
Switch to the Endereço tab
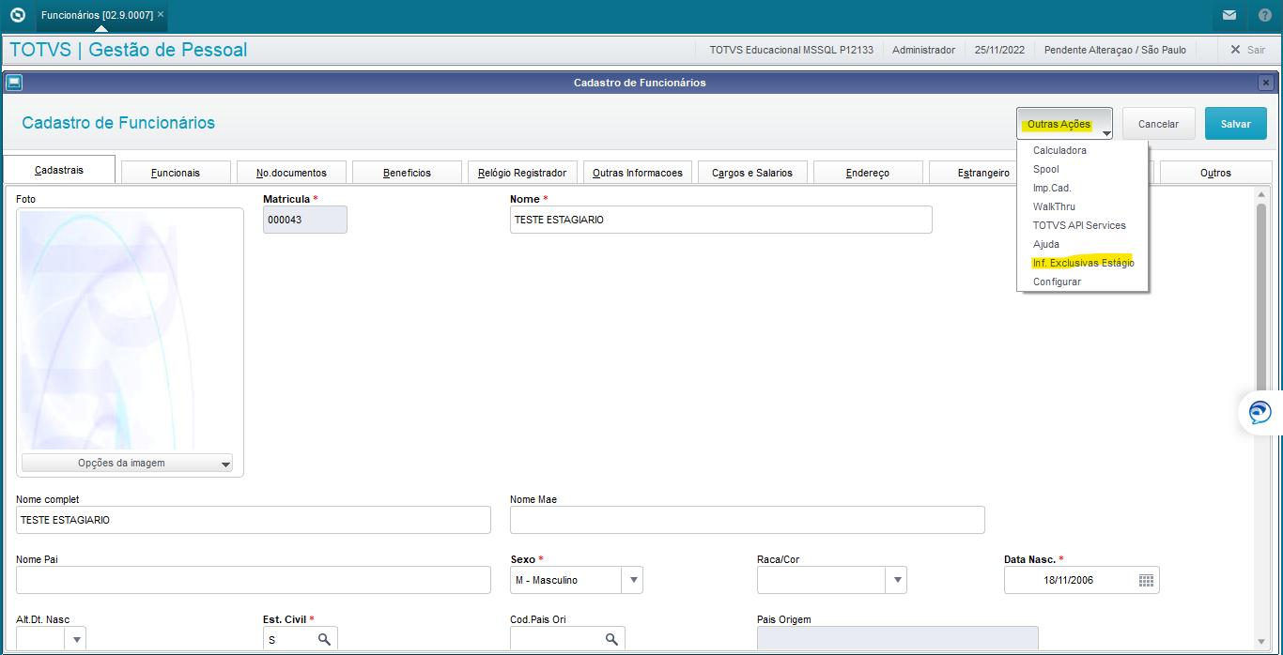pyautogui.click(x=868, y=173)
